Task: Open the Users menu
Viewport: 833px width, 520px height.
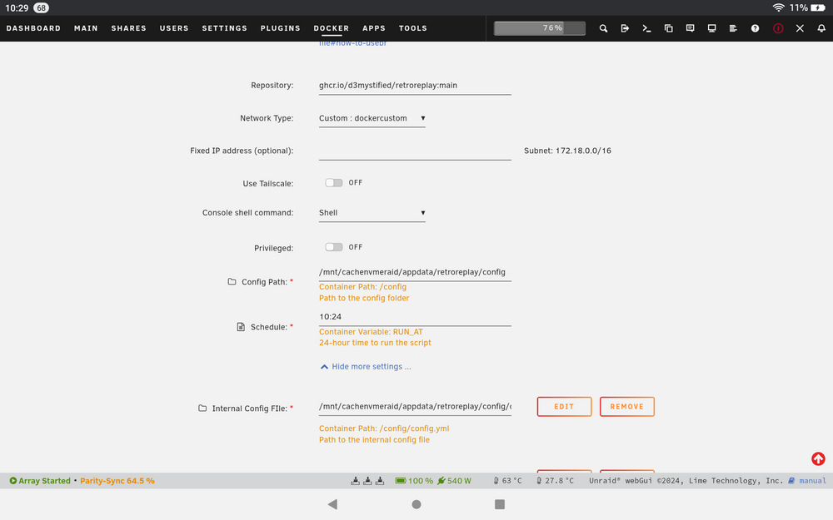Action: click(174, 28)
